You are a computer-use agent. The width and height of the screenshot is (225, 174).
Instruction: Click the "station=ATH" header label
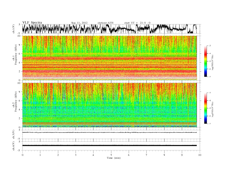pyautogui.click(x=105, y=23)
